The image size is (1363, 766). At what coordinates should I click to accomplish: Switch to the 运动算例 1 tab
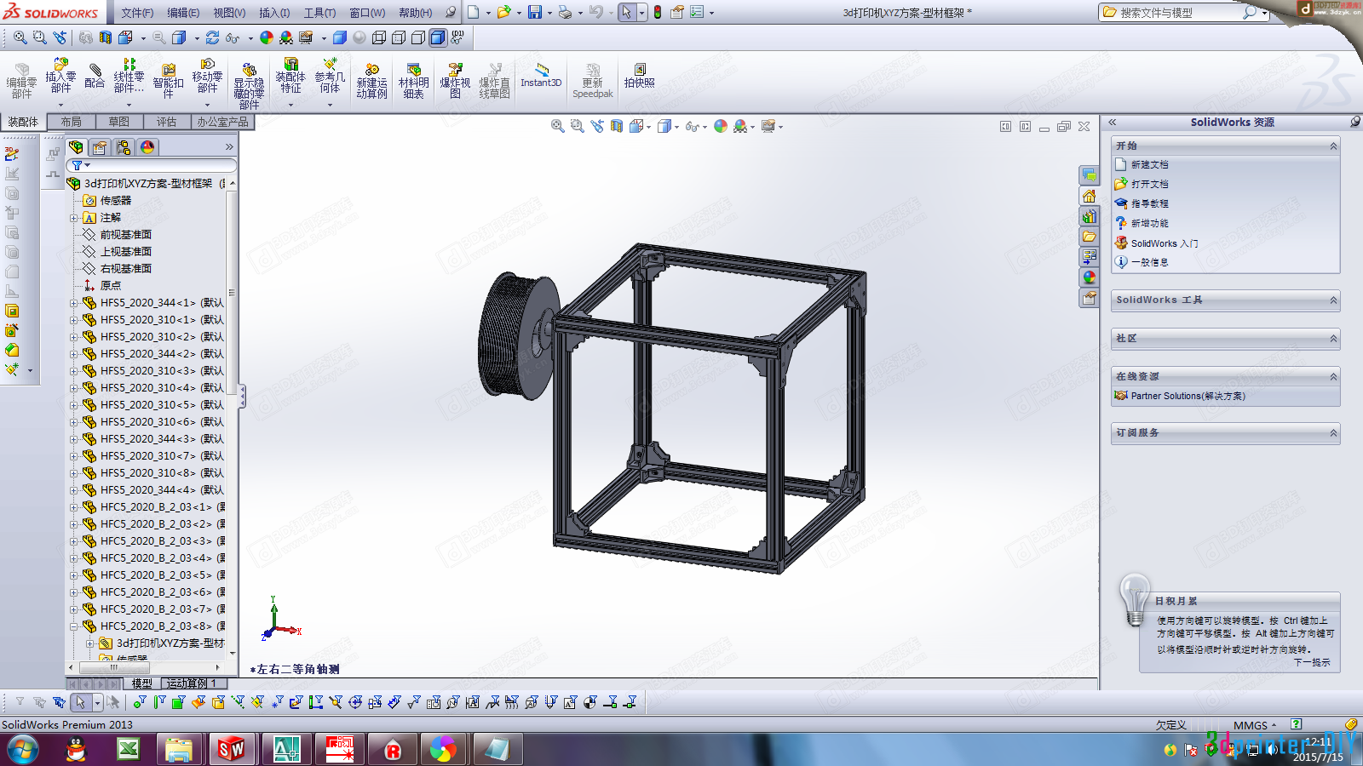tap(191, 683)
